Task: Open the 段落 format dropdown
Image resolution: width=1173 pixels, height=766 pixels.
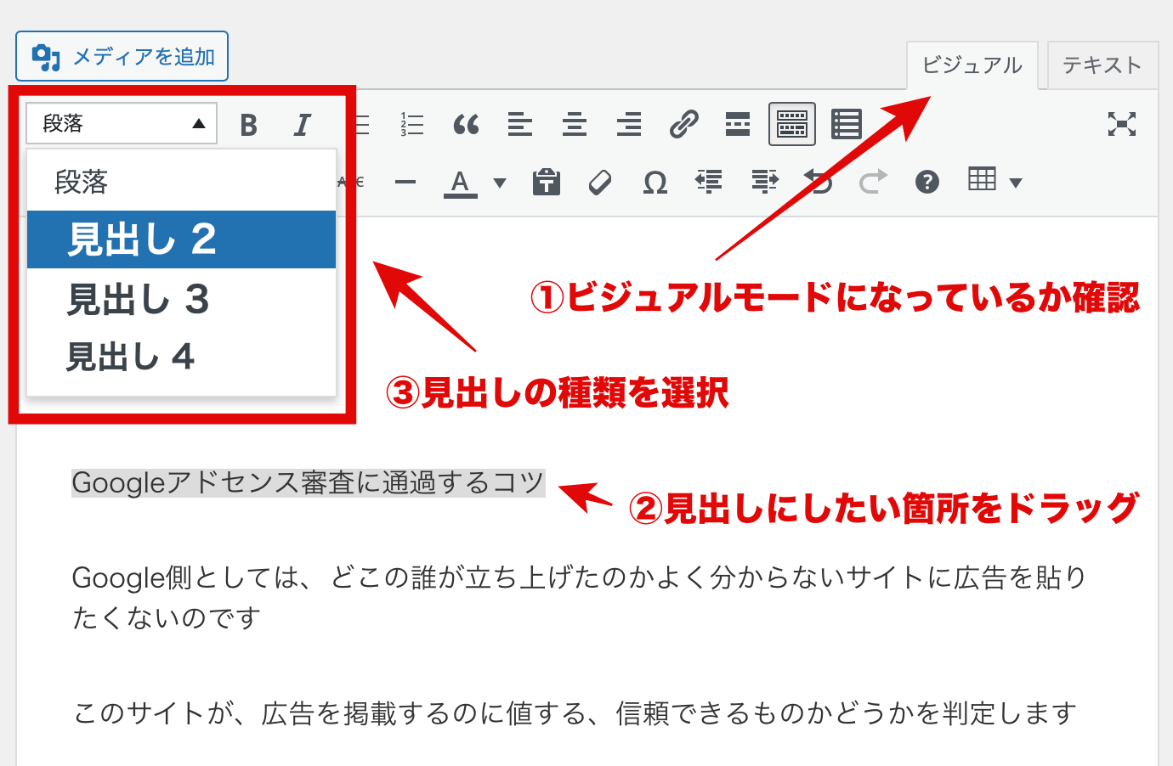Action: [122, 124]
